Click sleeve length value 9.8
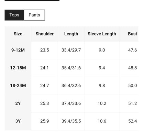Viewport: 143px width, 132px height. tap(102, 86)
